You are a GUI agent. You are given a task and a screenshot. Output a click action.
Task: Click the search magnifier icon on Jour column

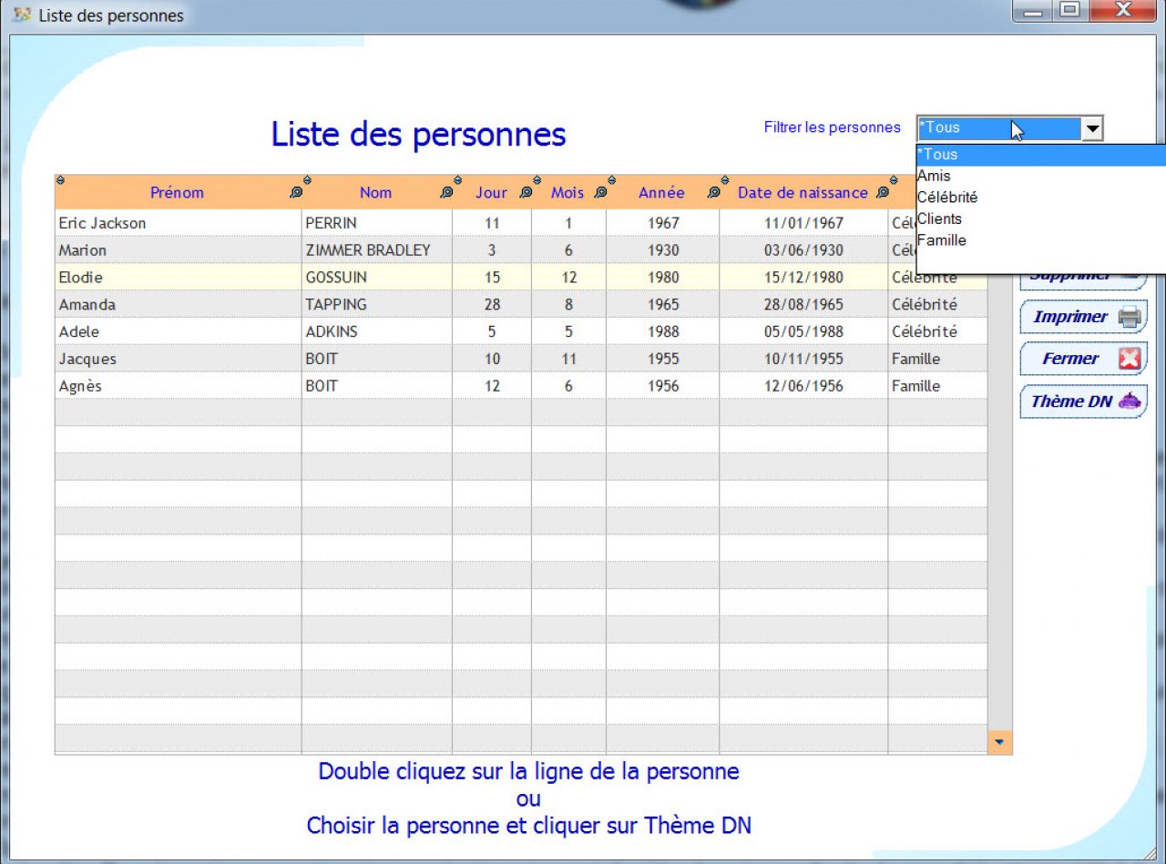[x=525, y=193]
